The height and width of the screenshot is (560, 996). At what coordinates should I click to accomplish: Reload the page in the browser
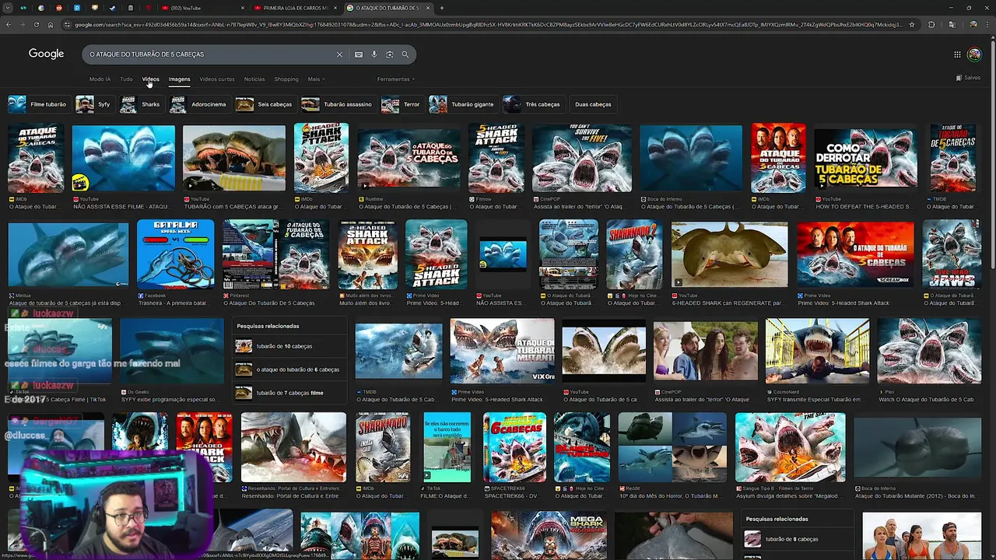(37, 25)
